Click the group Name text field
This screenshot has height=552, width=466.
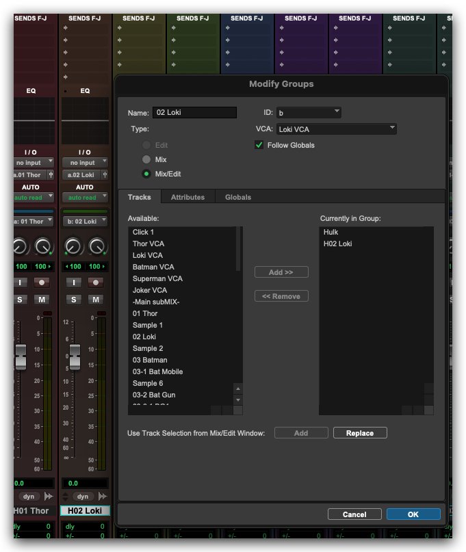(195, 112)
